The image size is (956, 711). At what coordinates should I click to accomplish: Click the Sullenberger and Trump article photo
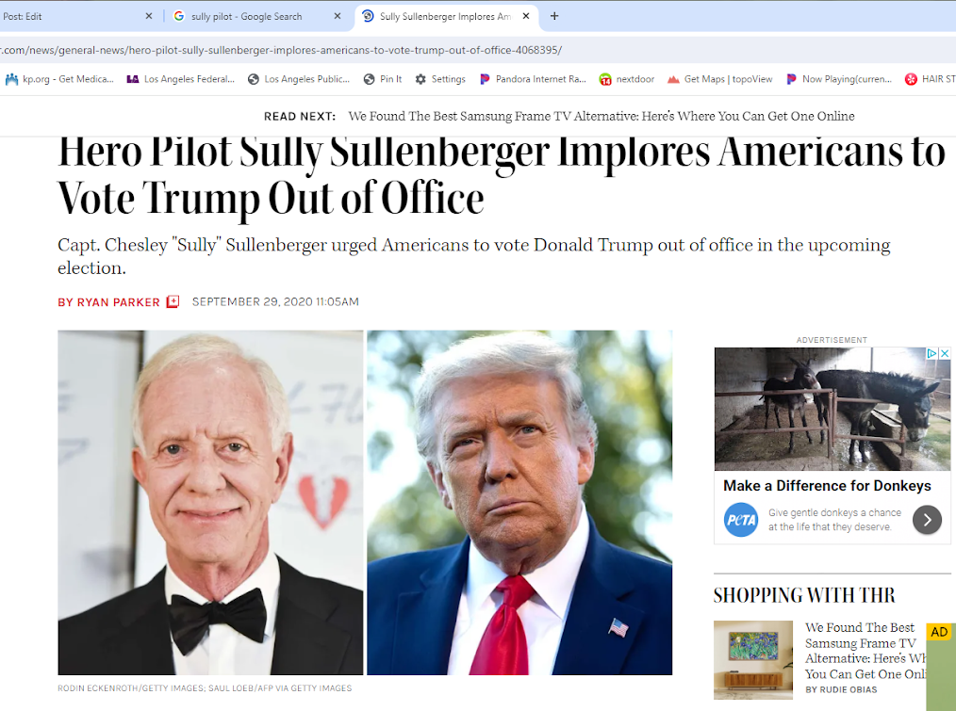coord(365,503)
